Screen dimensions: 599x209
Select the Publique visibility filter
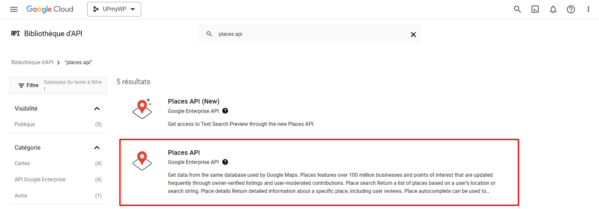coord(25,124)
